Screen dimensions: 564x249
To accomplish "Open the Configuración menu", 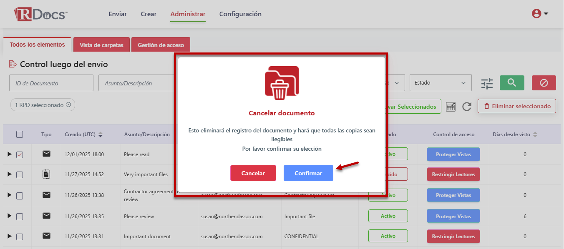I will tap(240, 14).
